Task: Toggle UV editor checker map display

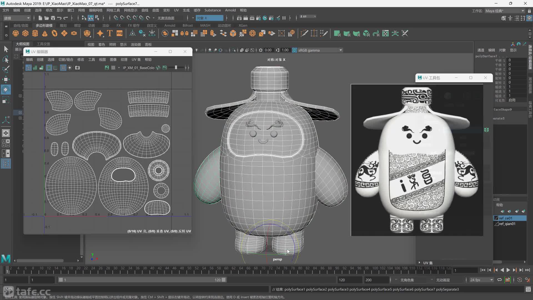Action: tap(113, 68)
